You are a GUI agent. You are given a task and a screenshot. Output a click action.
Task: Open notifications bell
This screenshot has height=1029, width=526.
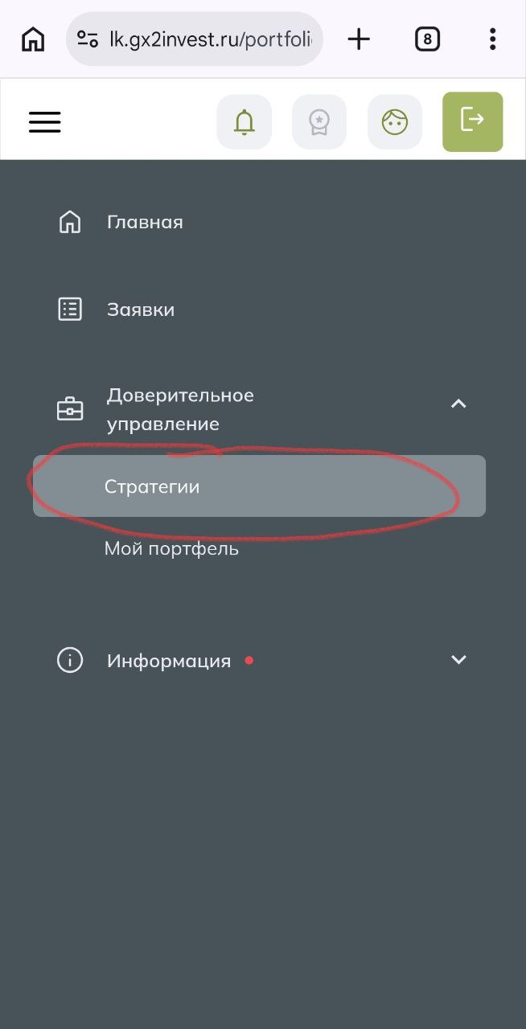(244, 122)
